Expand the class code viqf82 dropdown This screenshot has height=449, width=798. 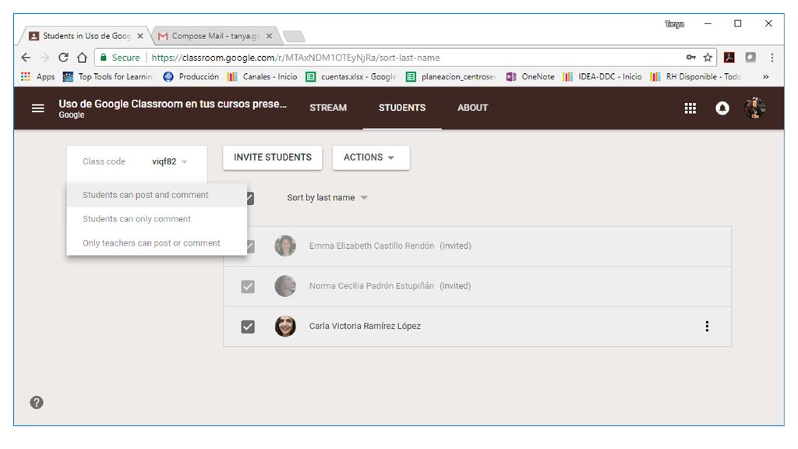[170, 161]
